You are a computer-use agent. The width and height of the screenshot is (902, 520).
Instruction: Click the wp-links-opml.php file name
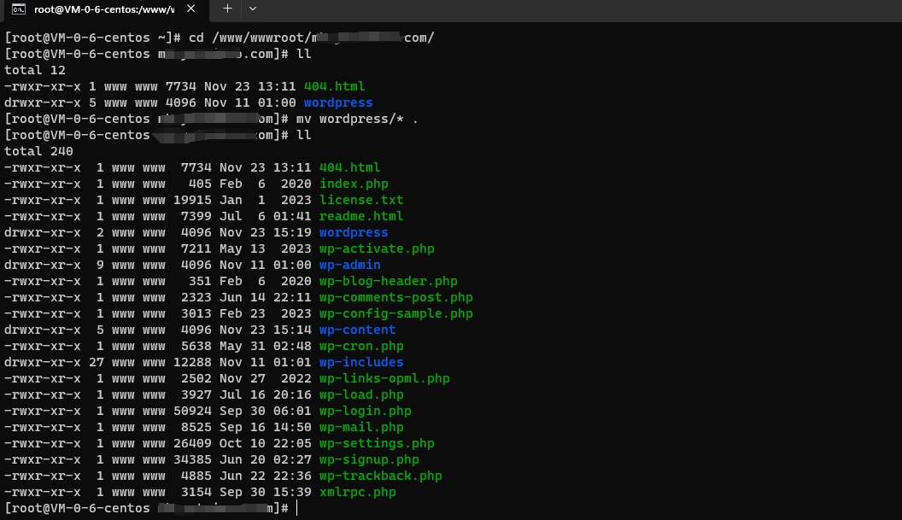(384, 379)
